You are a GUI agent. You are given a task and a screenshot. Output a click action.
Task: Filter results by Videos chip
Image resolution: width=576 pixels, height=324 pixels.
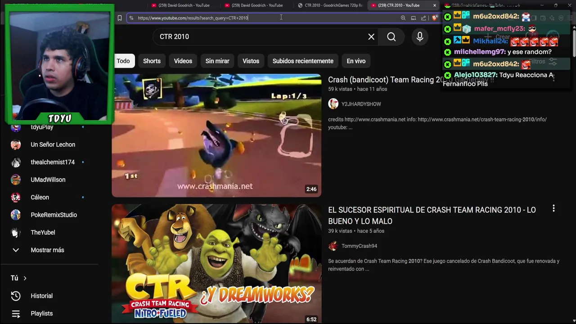(183, 61)
